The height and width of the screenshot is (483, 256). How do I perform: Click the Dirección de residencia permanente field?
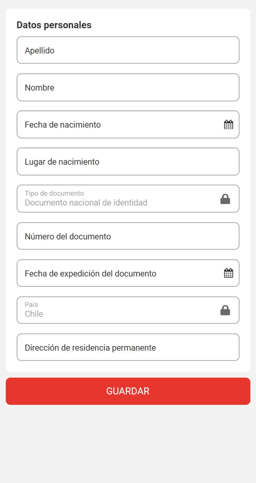128,347
